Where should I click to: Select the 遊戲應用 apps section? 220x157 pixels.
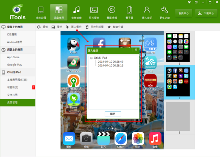point(59,12)
